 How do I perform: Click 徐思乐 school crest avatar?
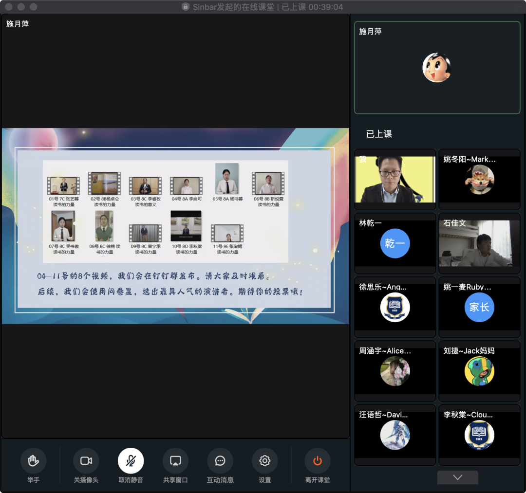point(395,307)
